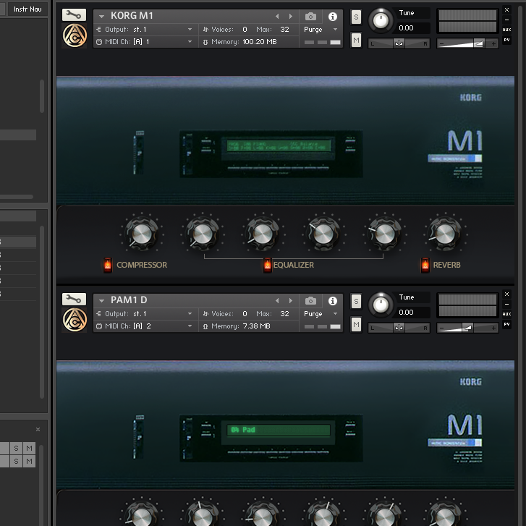Mute the KORG M1 instrument
This screenshot has height=526, width=526.
[356, 41]
